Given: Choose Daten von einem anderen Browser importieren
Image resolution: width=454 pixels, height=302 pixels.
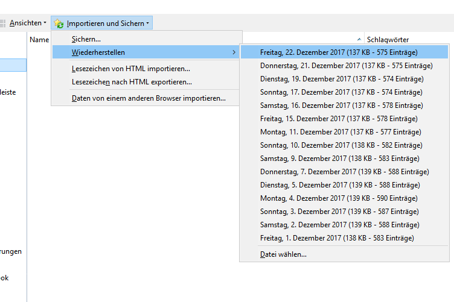Looking at the screenshot, I should click(x=149, y=98).
